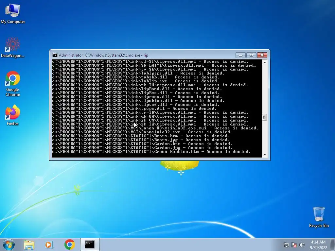Open Action Center flag tray icon
335x251 pixels.
[x=294, y=245]
